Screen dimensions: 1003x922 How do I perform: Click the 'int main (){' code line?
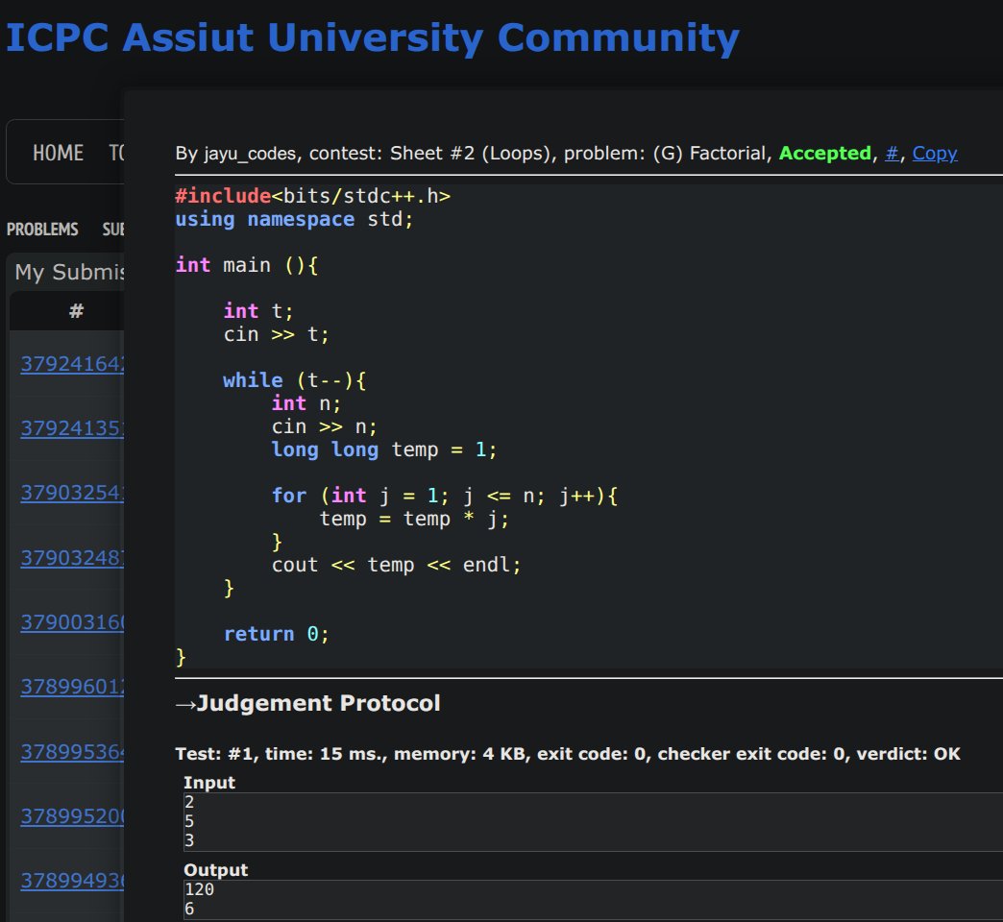coord(246,265)
